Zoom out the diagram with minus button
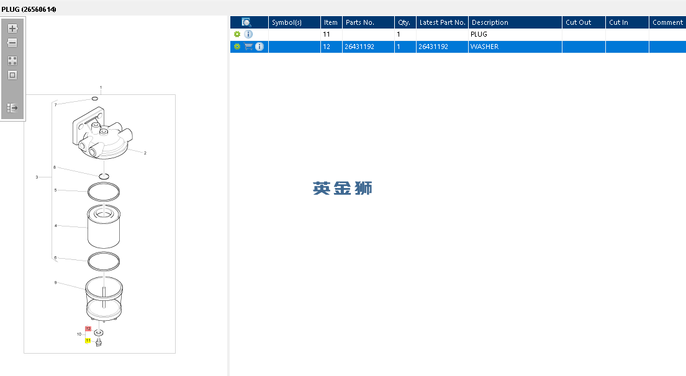686x376 pixels. 12,43
